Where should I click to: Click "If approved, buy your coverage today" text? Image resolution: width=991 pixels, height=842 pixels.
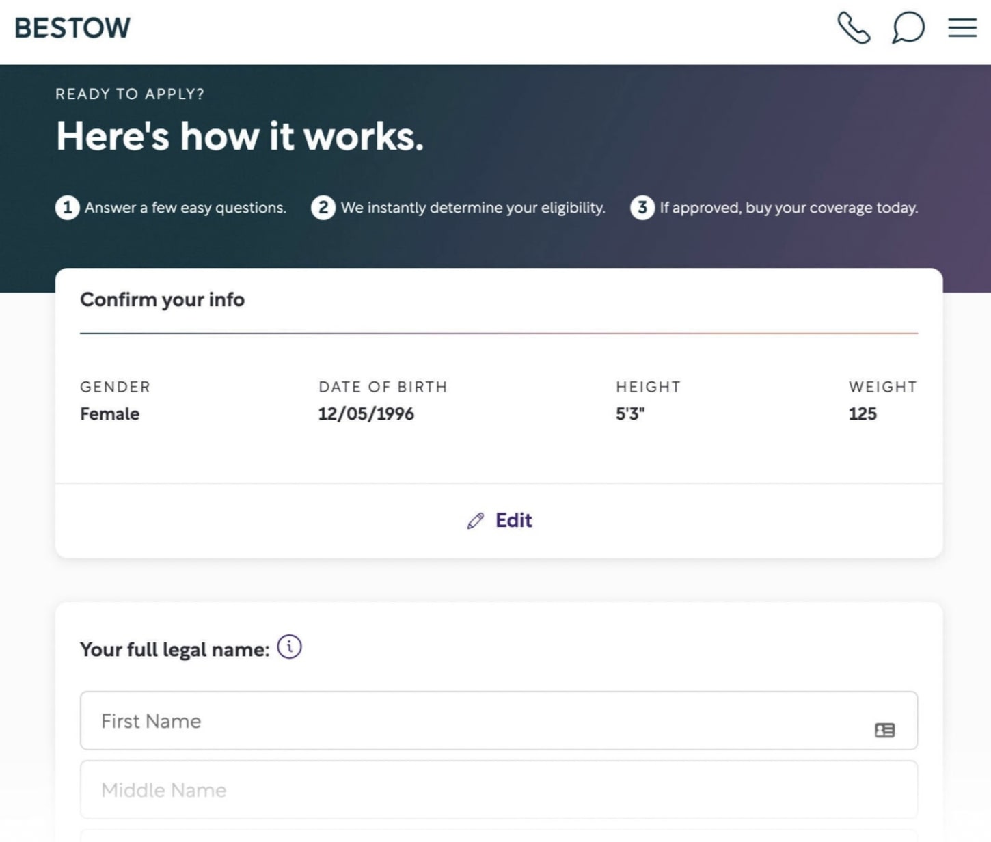click(788, 208)
